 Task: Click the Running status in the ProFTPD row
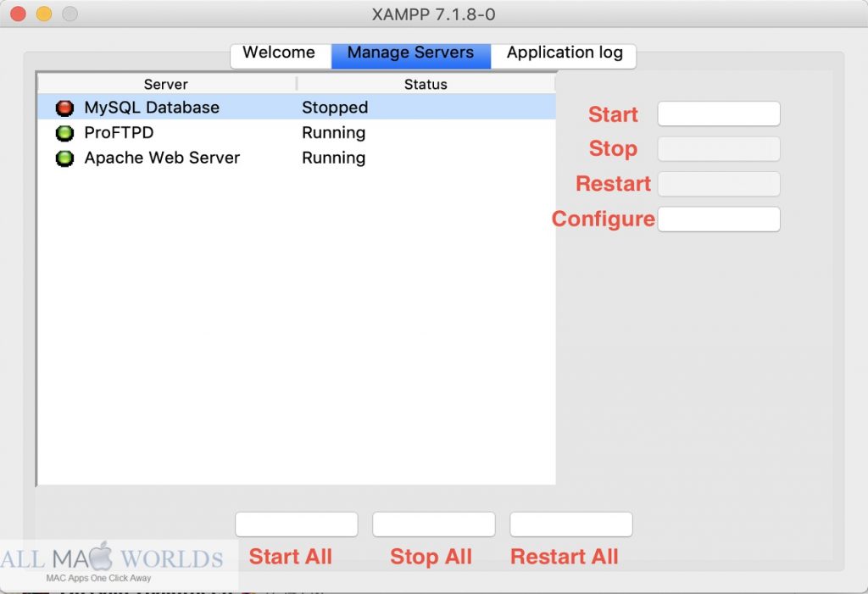[334, 133]
